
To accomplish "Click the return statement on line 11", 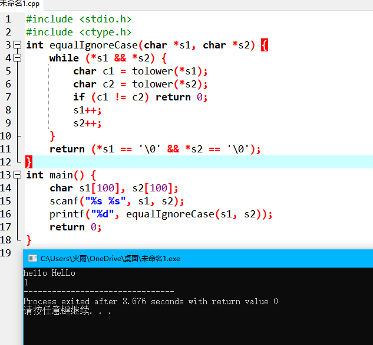I will coord(155,149).
